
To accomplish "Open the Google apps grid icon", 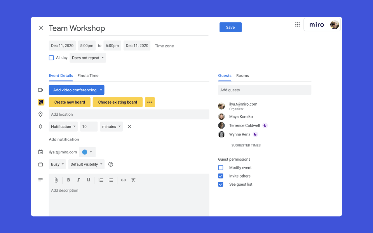I will click(x=297, y=24).
